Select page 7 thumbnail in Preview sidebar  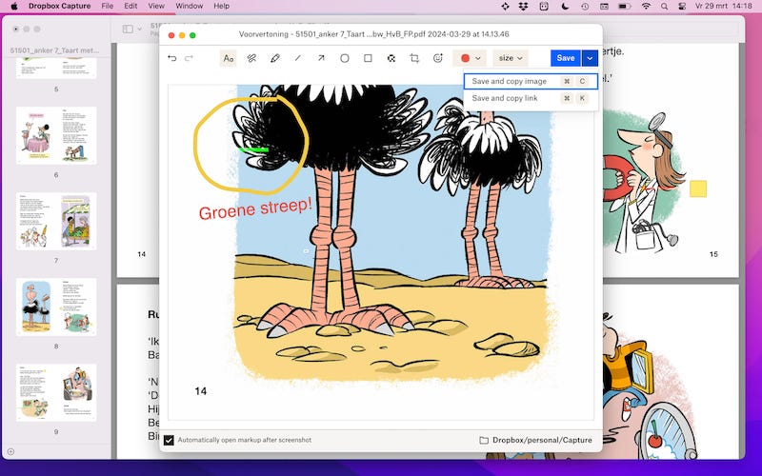(56, 221)
